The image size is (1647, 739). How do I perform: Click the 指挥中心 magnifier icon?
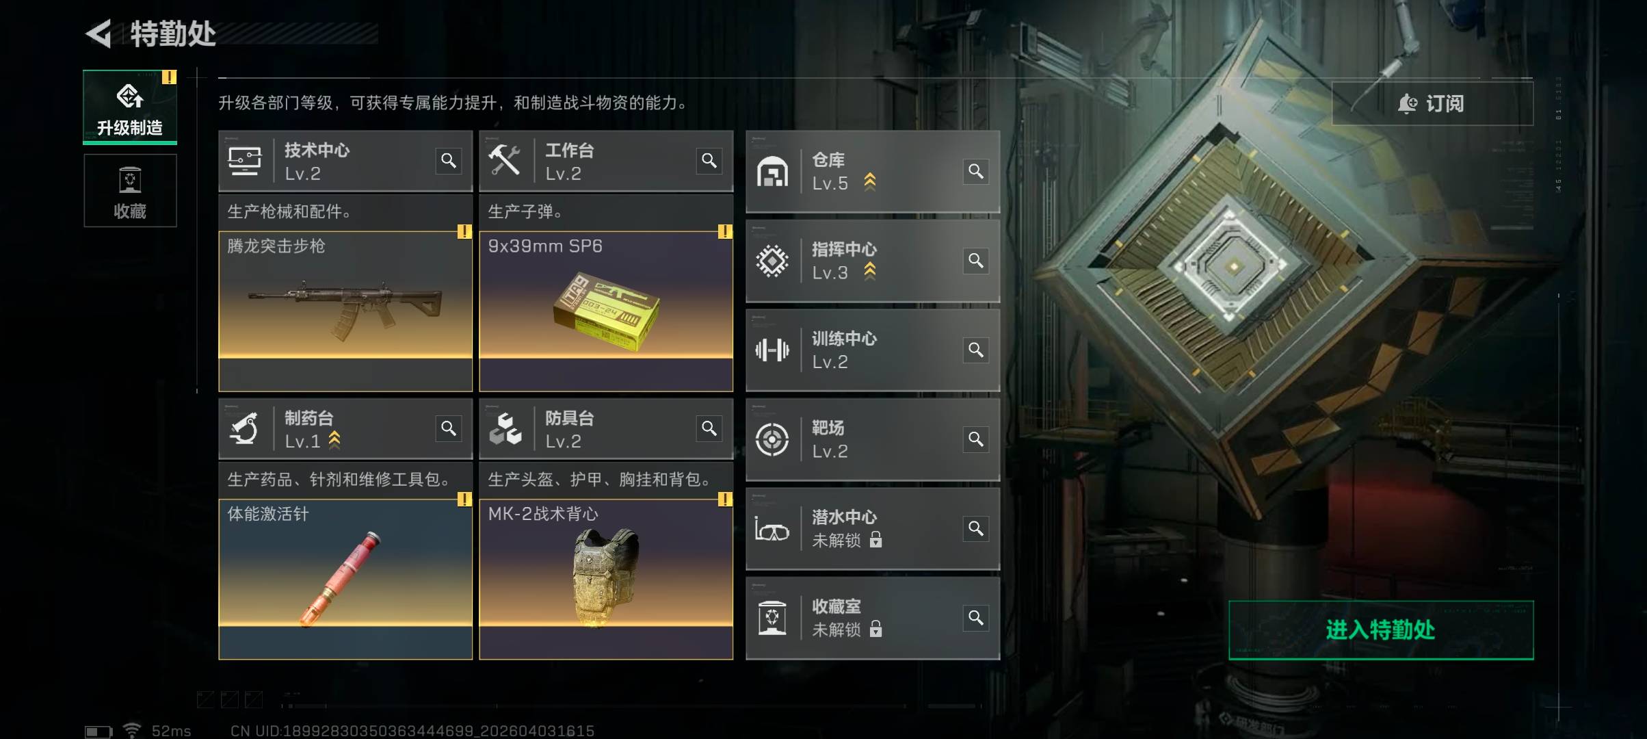[x=976, y=261]
